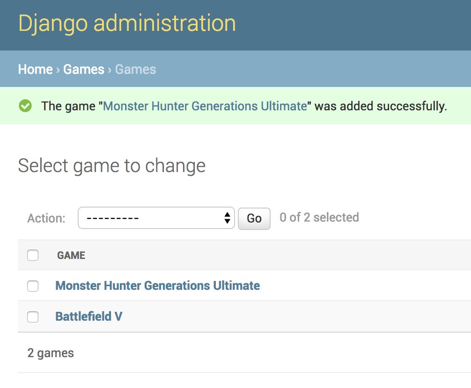Open the Django administration header link
This screenshot has width=471, height=388.
tap(127, 24)
